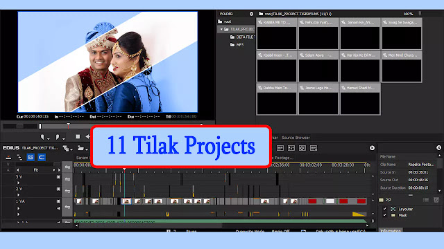
Task: Toggle the Layouter effect checkbox
Action: (384, 209)
